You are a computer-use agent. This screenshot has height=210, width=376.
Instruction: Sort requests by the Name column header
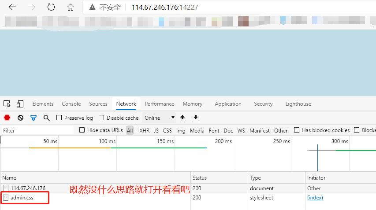click(96, 178)
